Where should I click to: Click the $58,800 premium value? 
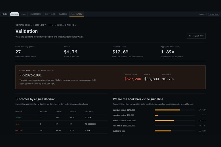(x=152, y=79)
